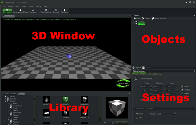Click the Surface object node icon
Image resolution: width=196 pixels, height=125 pixels.
(136, 21)
